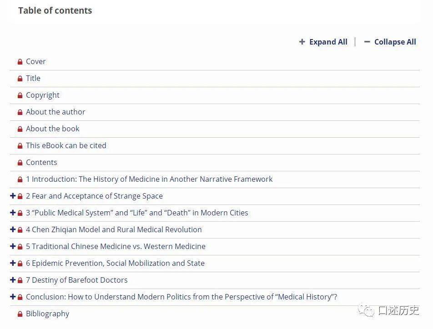Open the Title entry
This screenshot has height=329, width=433.
point(33,78)
